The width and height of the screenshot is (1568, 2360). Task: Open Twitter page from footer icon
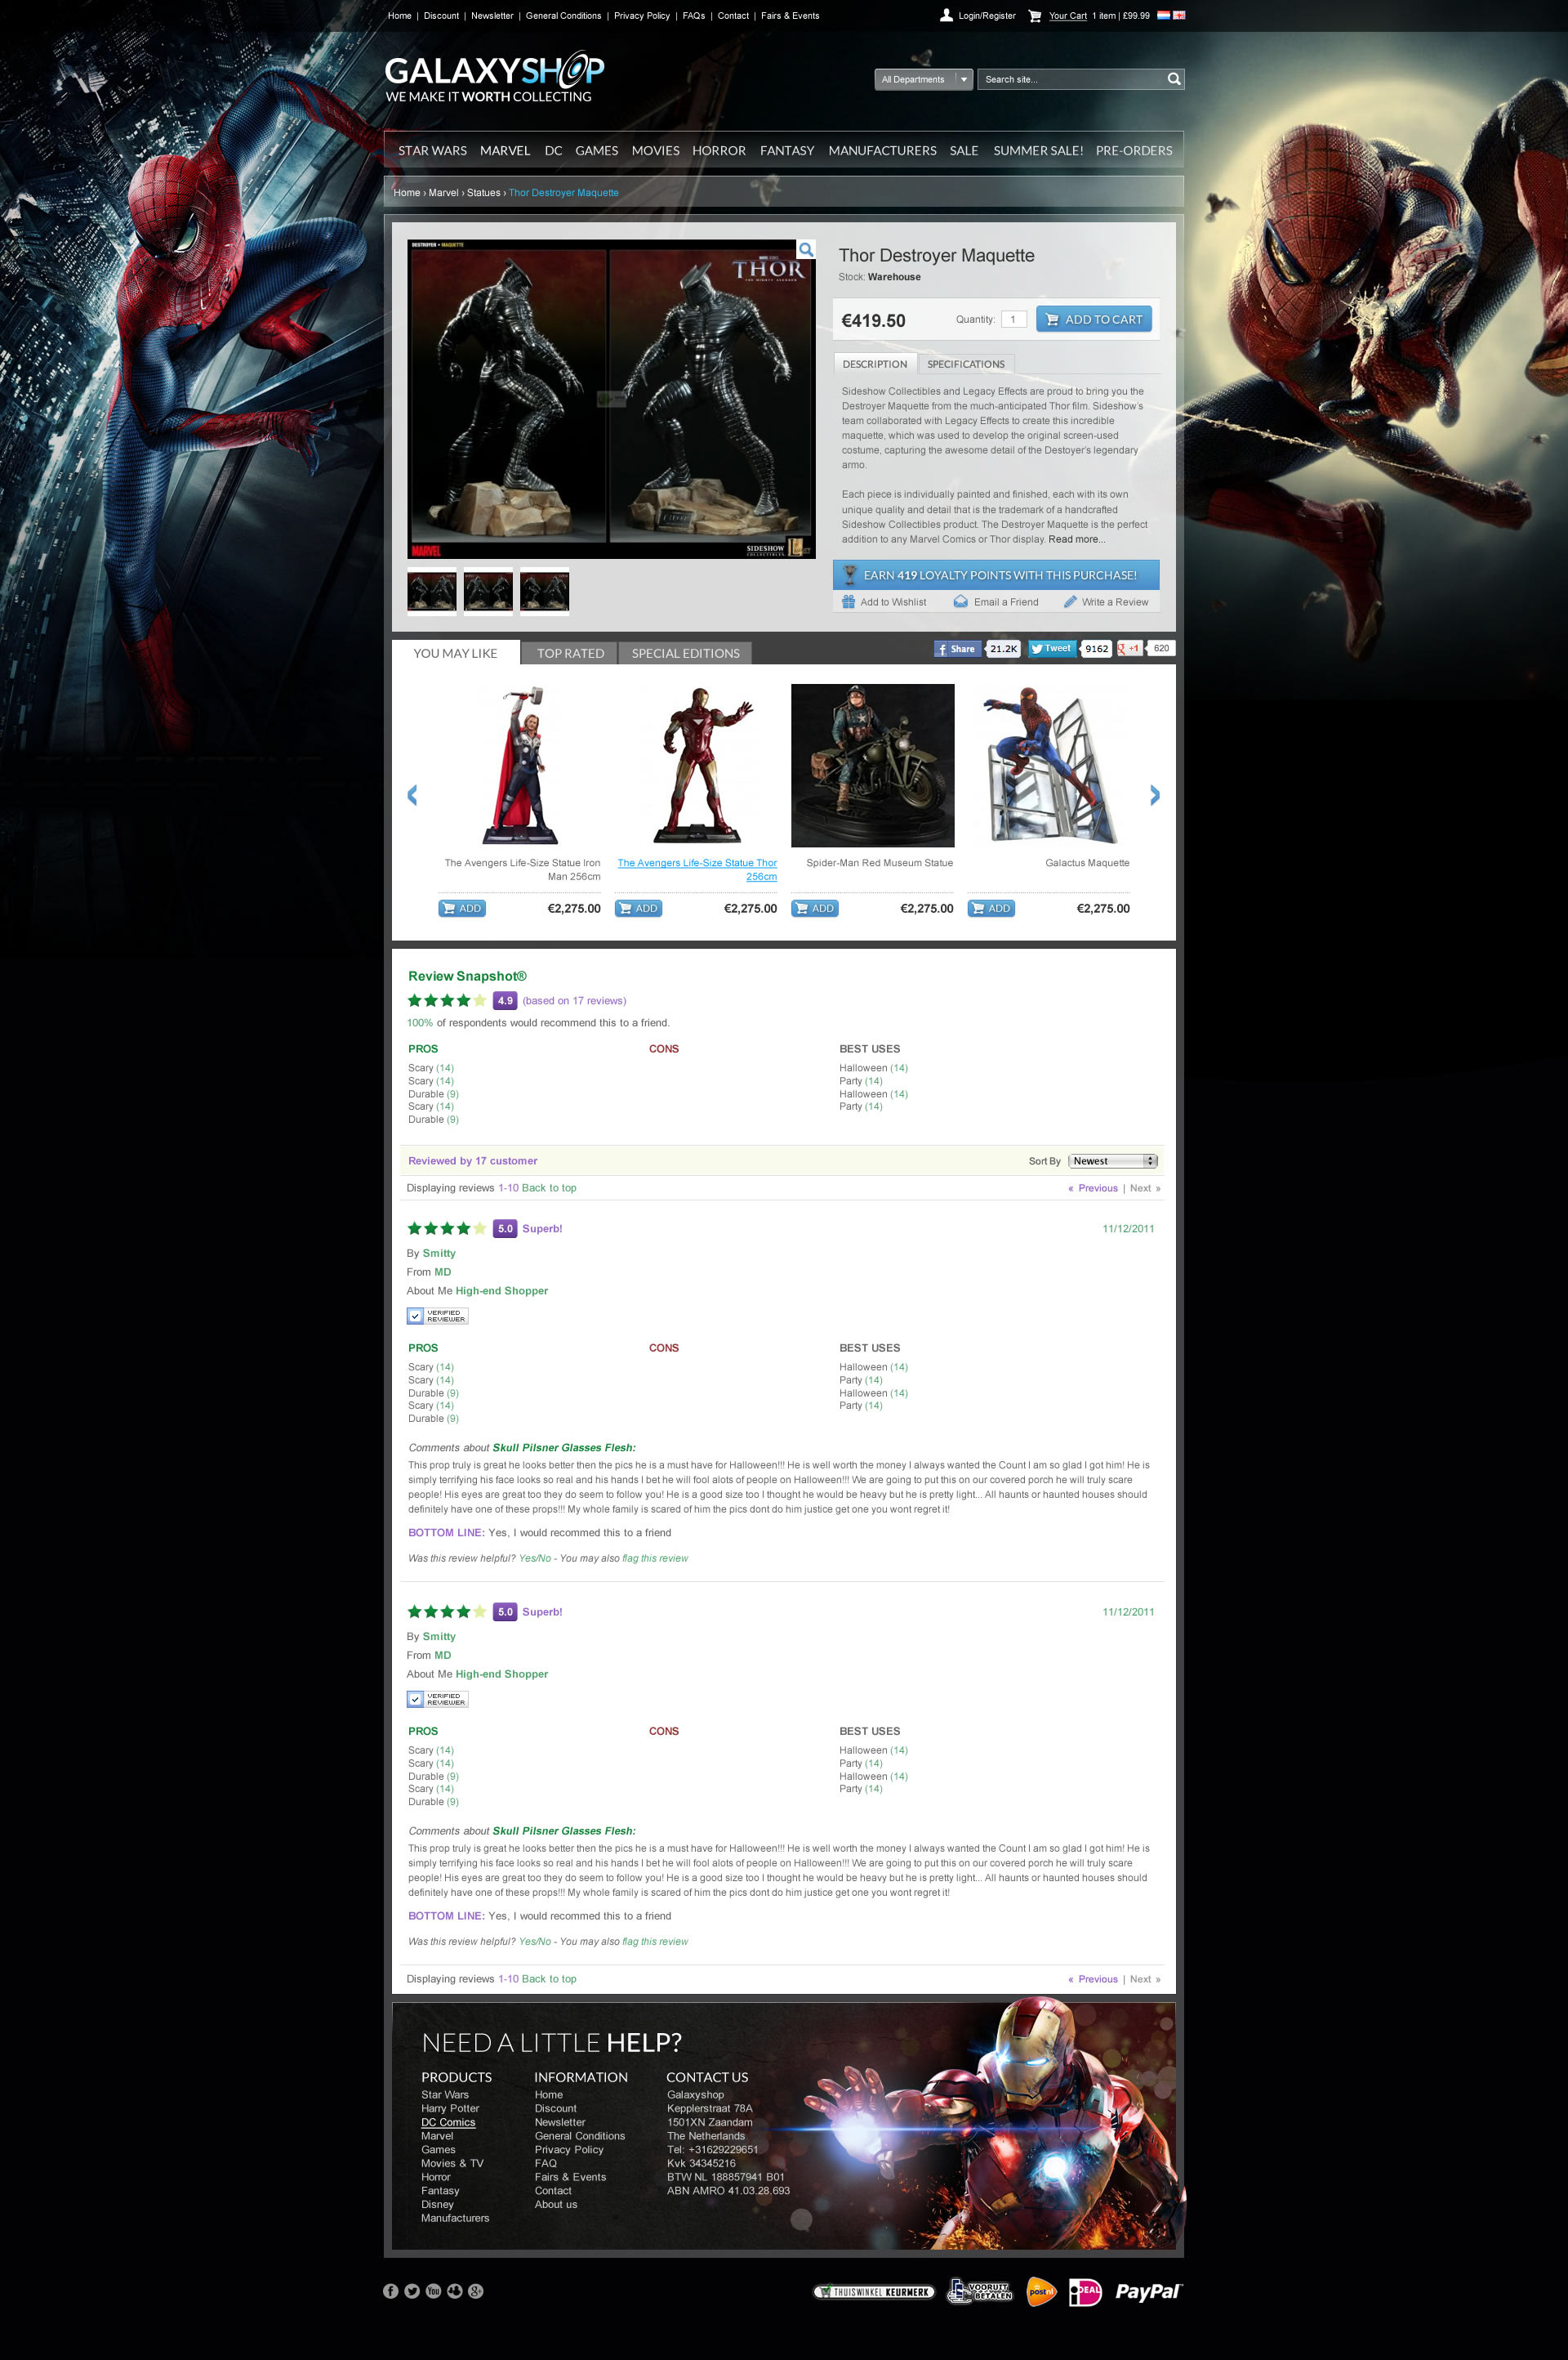click(x=412, y=2291)
